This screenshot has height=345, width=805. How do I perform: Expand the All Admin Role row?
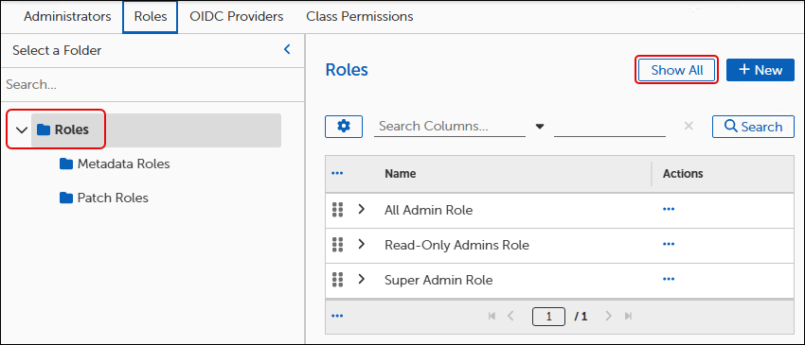click(x=362, y=209)
